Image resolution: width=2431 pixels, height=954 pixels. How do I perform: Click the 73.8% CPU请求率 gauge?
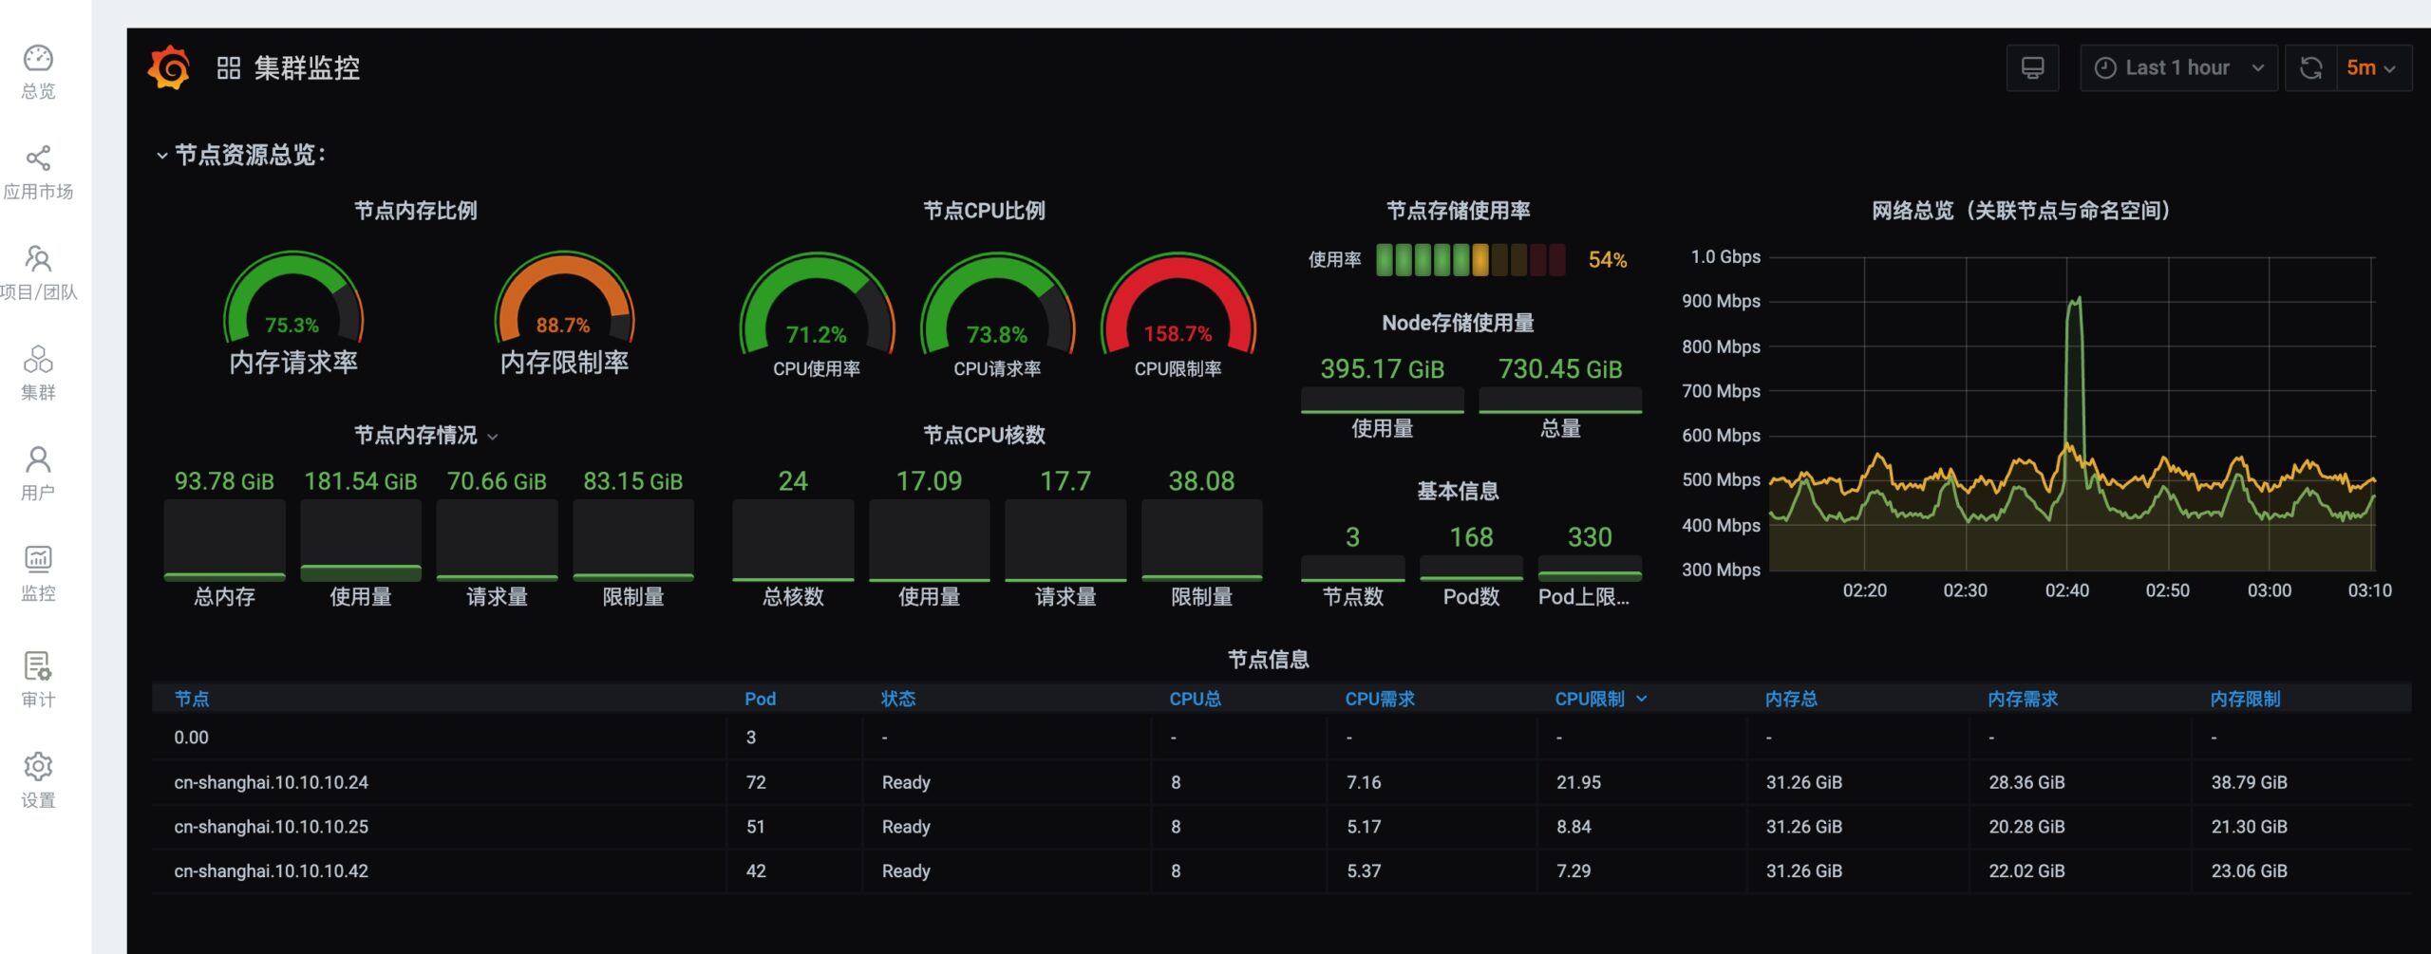pyautogui.click(x=997, y=315)
